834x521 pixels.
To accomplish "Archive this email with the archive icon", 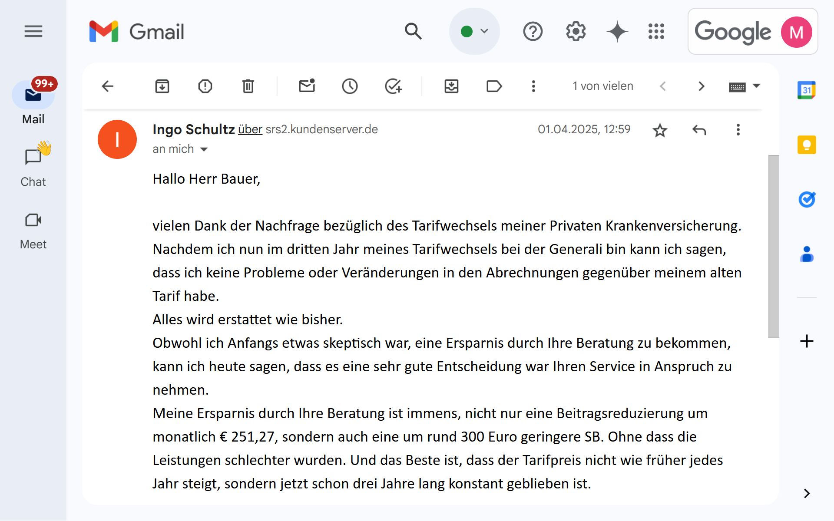I will [x=162, y=86].
